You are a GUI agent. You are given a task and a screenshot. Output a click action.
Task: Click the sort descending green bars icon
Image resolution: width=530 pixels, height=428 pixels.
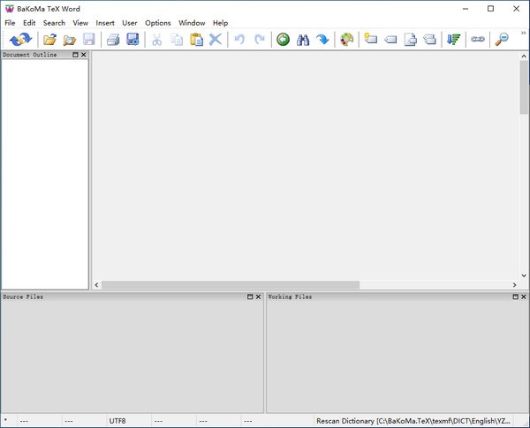click(454, 40)
